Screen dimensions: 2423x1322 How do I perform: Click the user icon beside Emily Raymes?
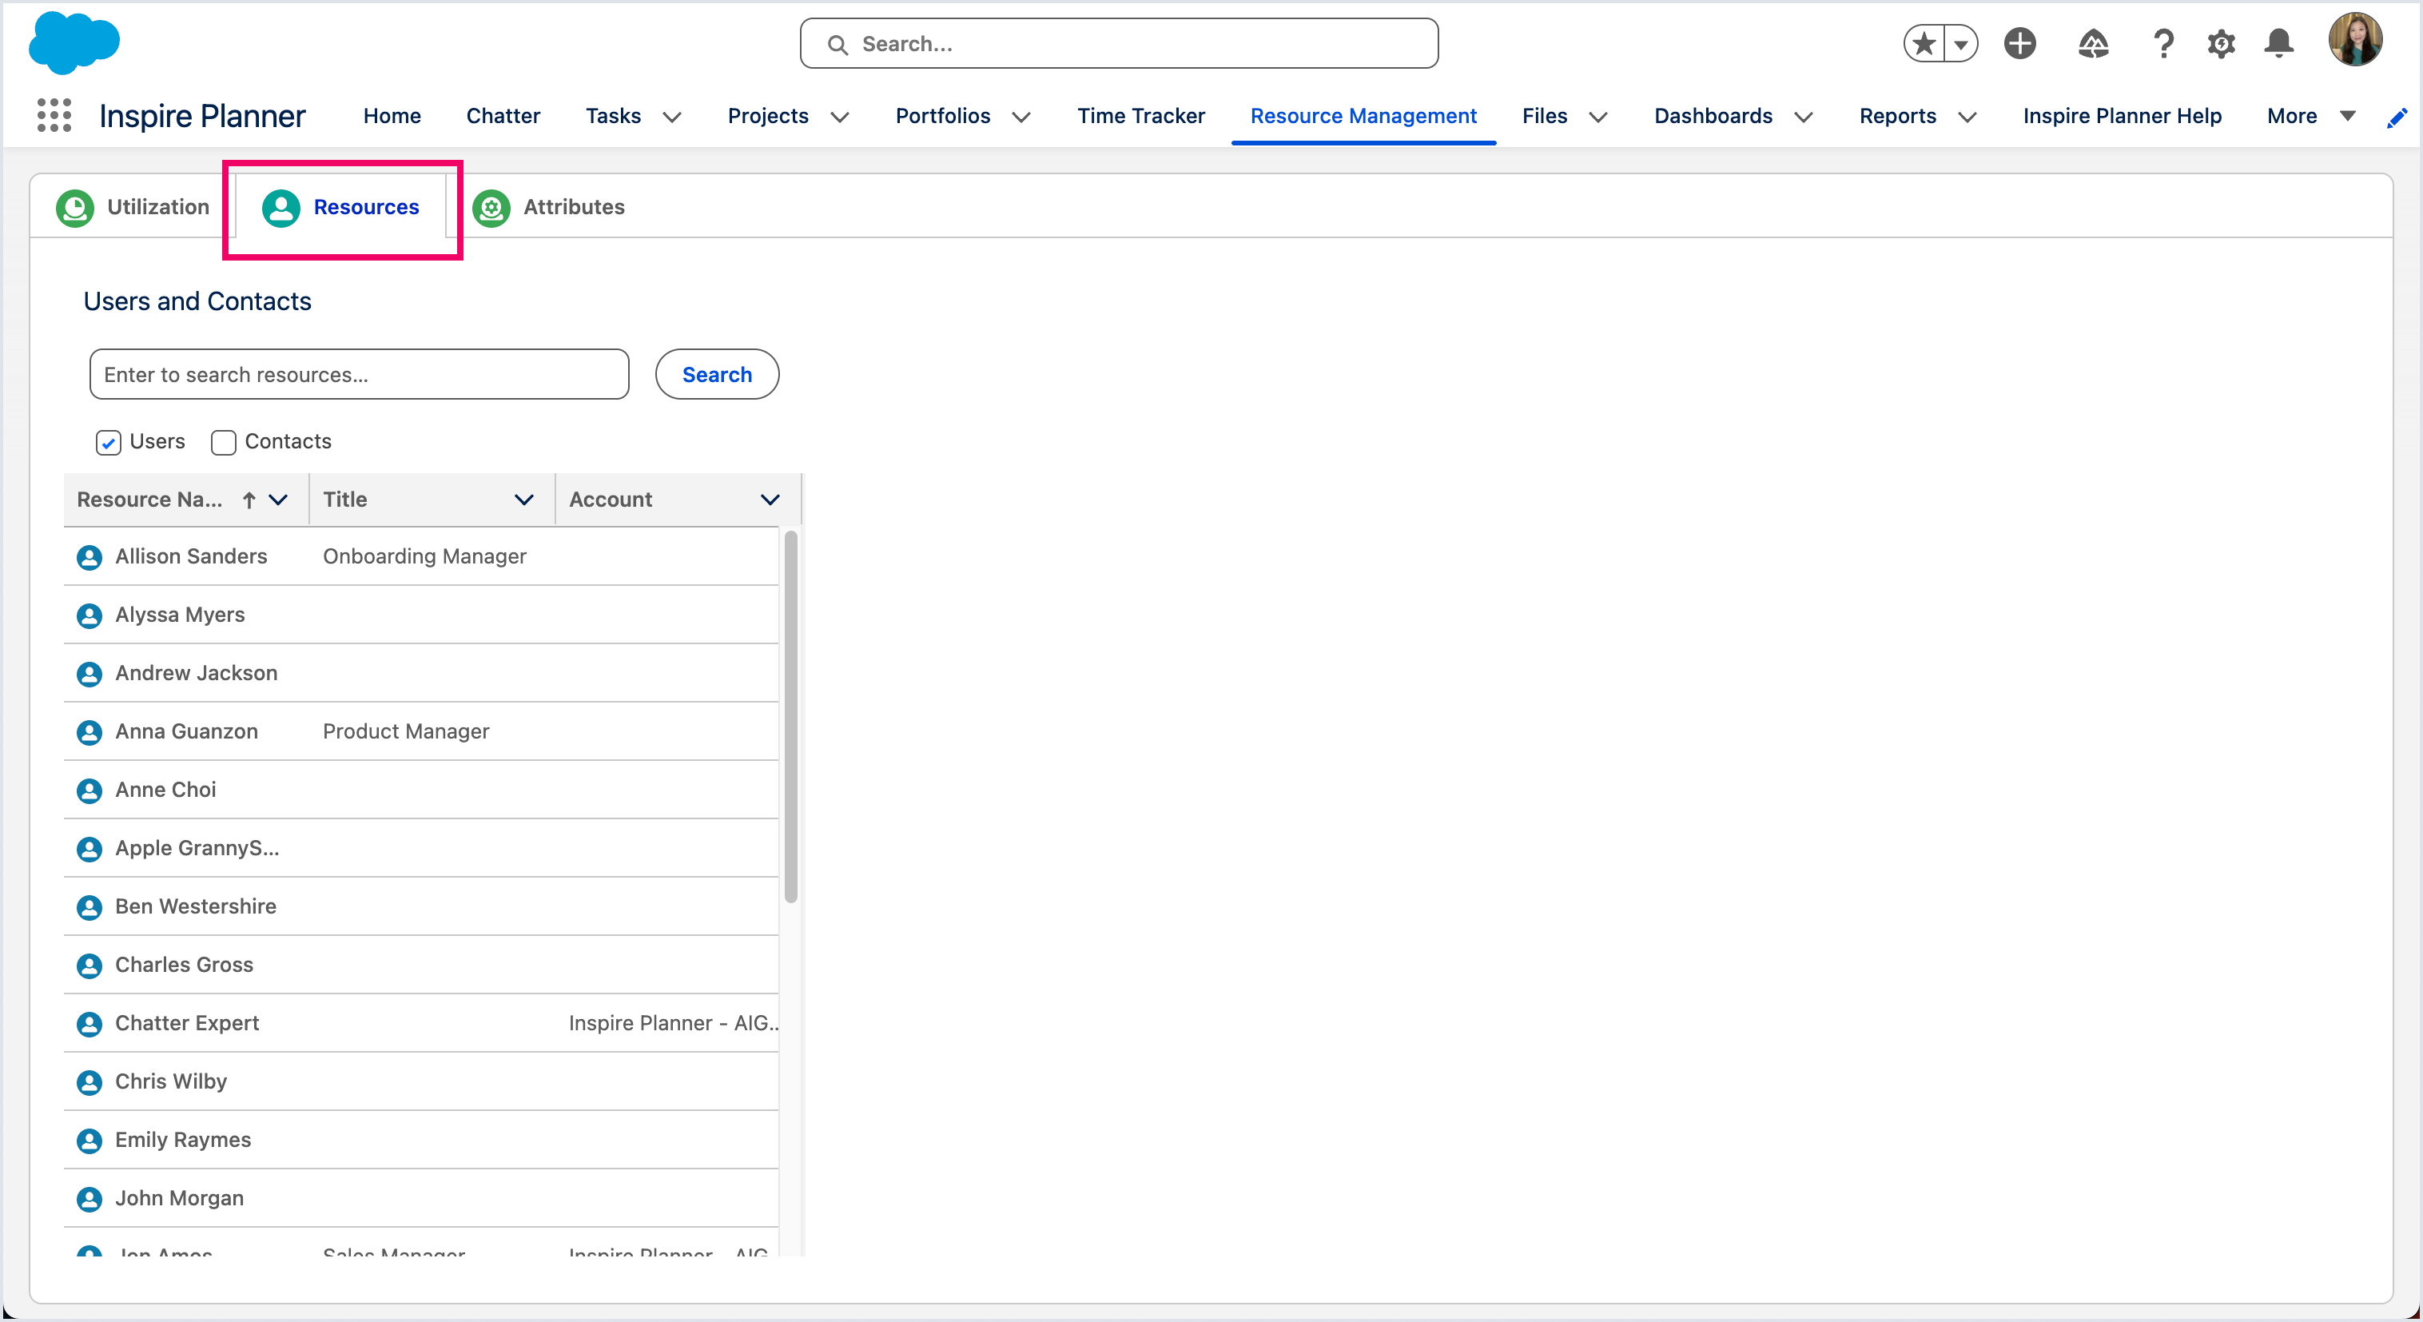90,1141
